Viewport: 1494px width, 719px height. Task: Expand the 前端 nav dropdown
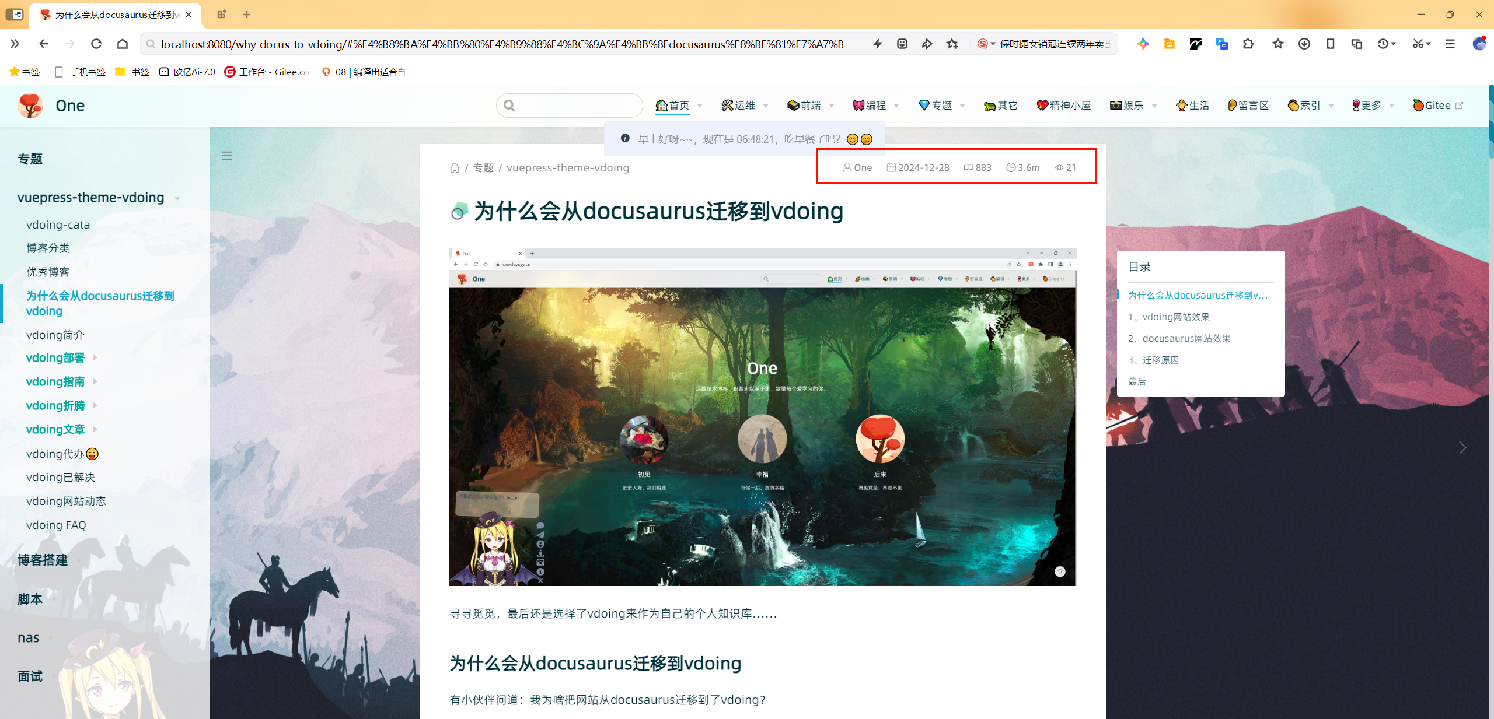point(832,106)
